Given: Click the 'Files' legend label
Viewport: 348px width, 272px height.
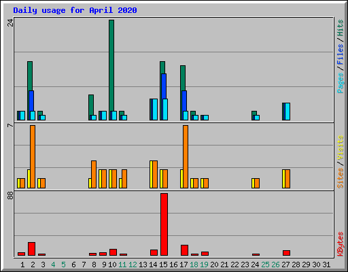Looking at the screenshot, I should [x=340, y=54].
